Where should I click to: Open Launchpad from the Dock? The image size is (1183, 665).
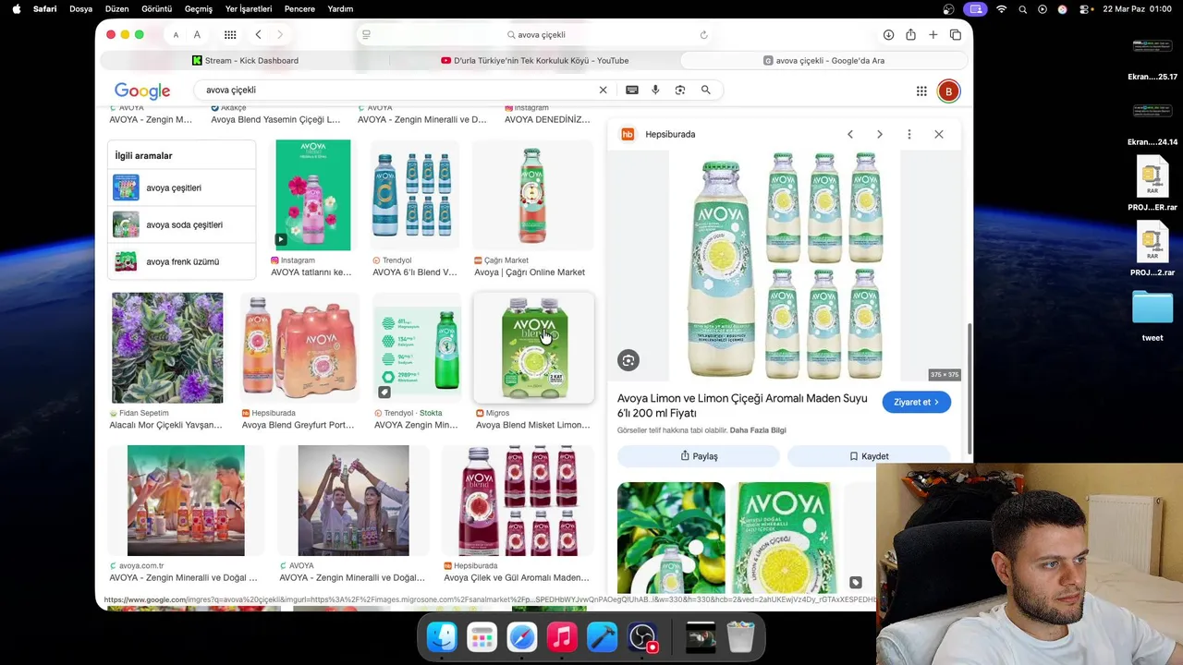tap(482, 637)
